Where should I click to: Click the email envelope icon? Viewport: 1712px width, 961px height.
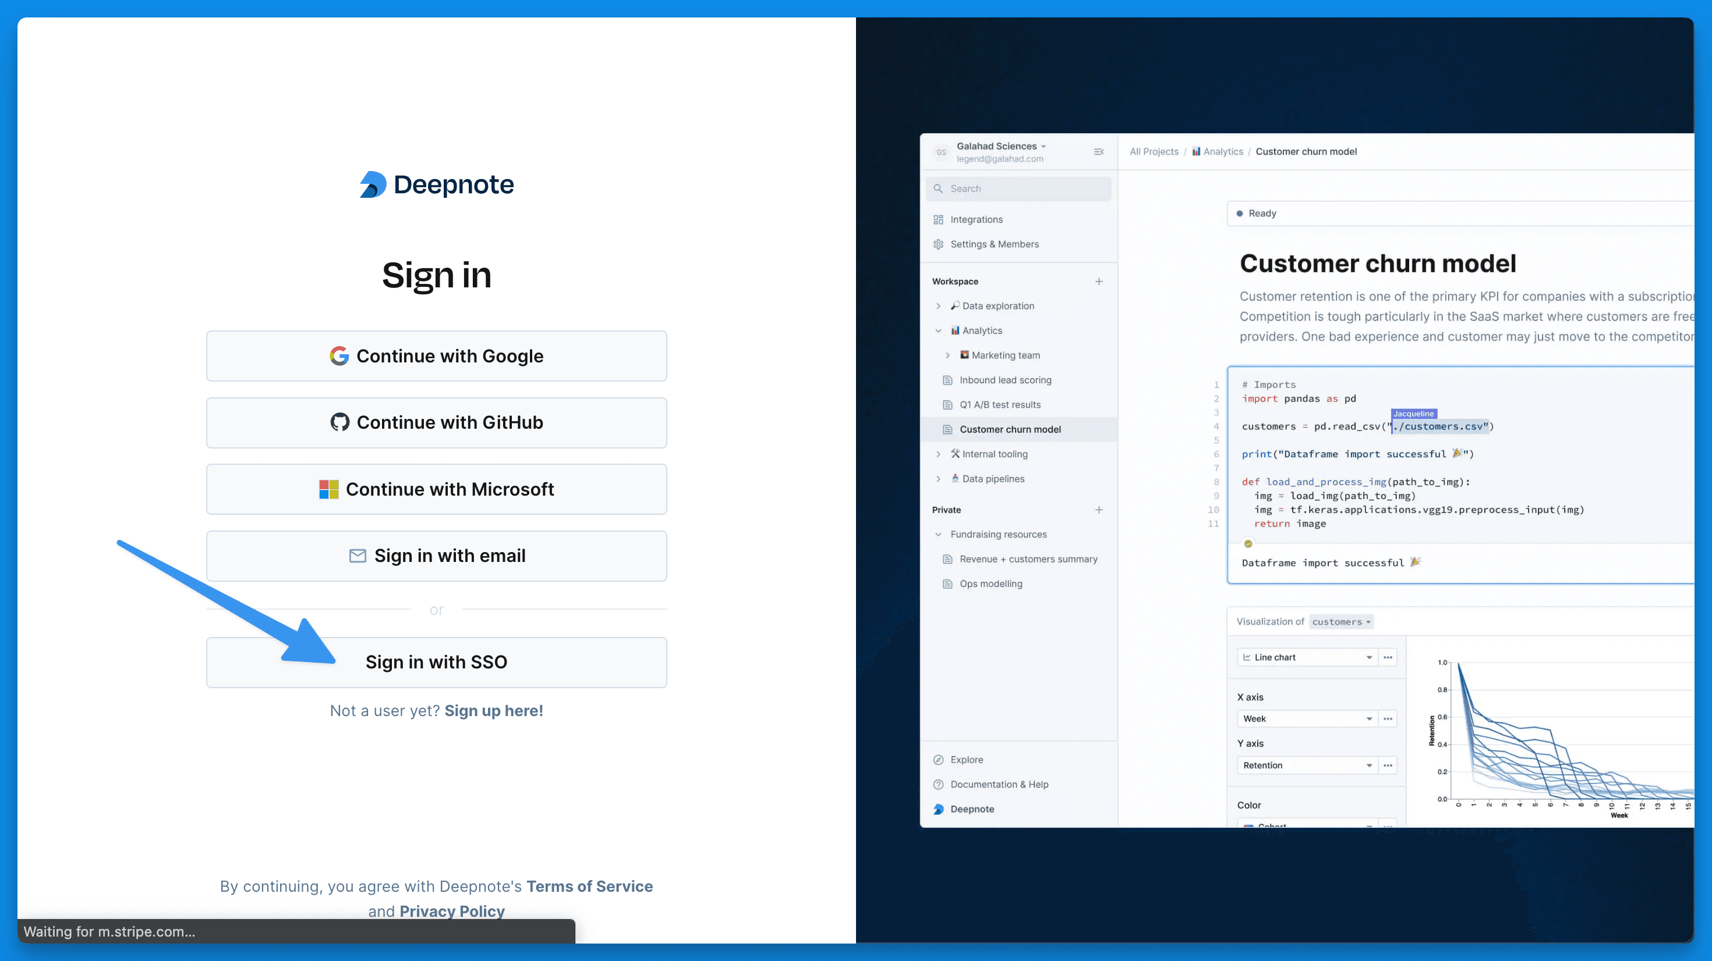coord(356,554)
